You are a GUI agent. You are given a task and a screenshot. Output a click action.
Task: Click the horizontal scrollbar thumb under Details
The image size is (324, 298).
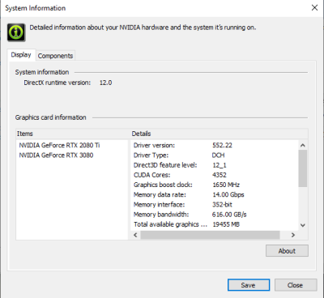(x=210, y=235)
